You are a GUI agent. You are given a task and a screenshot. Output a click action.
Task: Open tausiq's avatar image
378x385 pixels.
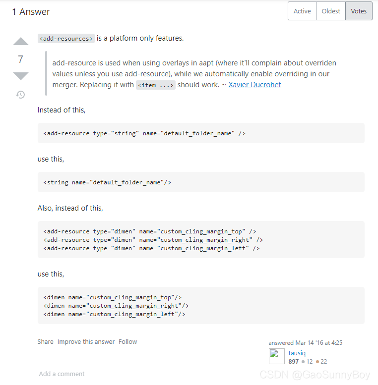click(x=277, y=356)
